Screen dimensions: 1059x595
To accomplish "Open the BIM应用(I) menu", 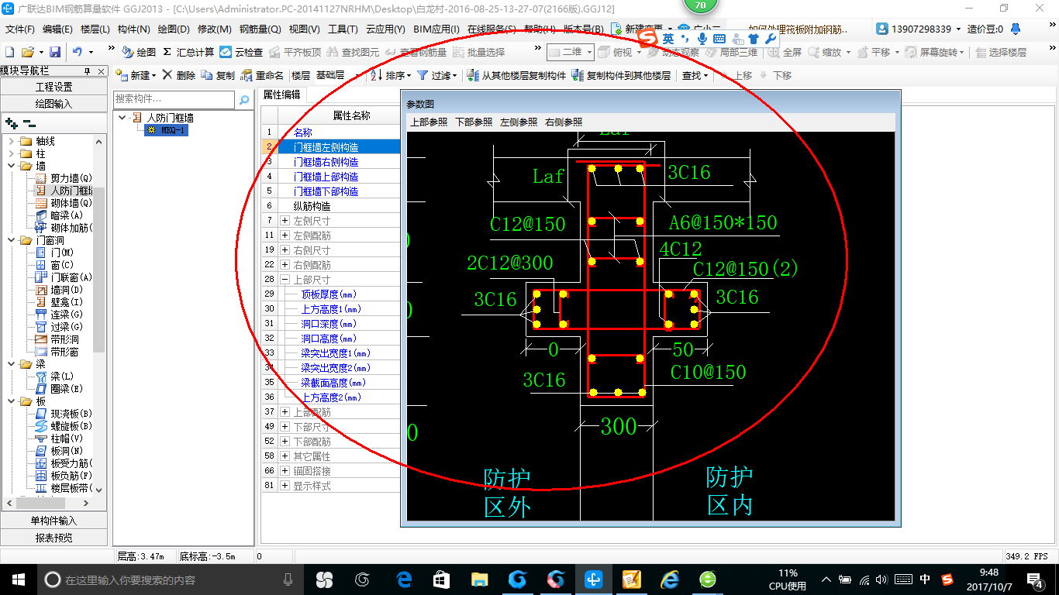I will click(x=436, y=29).
